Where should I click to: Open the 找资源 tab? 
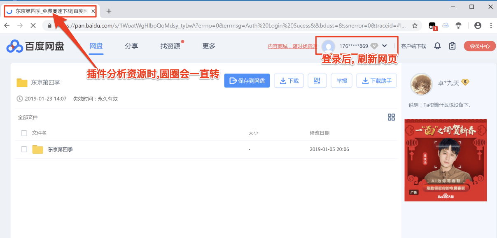click(x=170, y=46)
